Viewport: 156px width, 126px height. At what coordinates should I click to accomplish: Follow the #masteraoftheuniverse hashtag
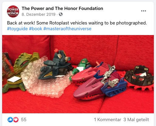click(67, 29)
